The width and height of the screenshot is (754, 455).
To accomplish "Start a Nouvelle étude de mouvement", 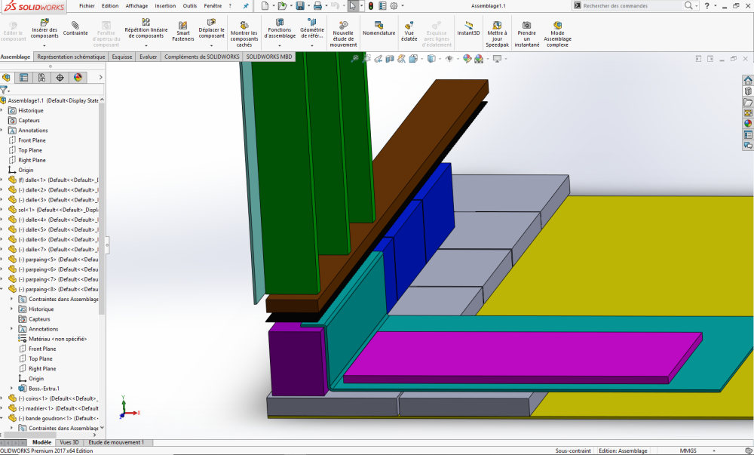I will [x=343, y=34].
